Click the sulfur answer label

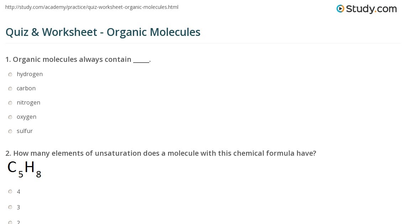point(25,131)
